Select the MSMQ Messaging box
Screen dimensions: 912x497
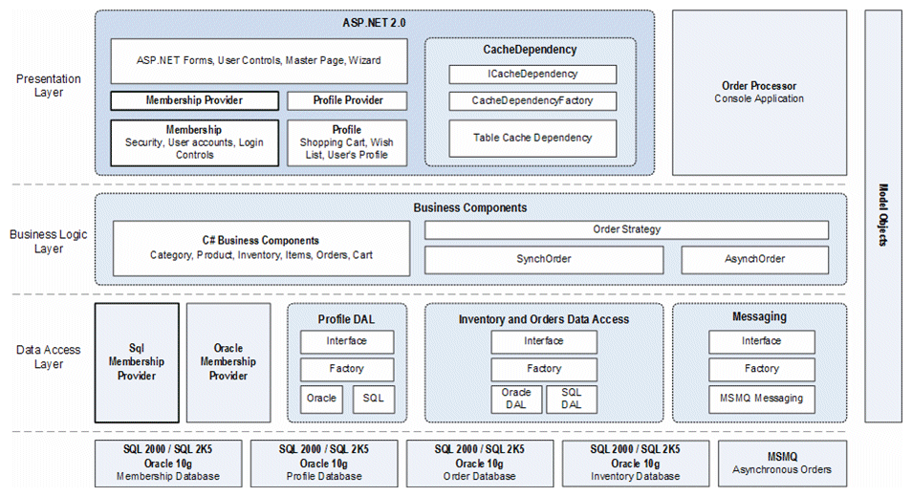tap(761, 400)
